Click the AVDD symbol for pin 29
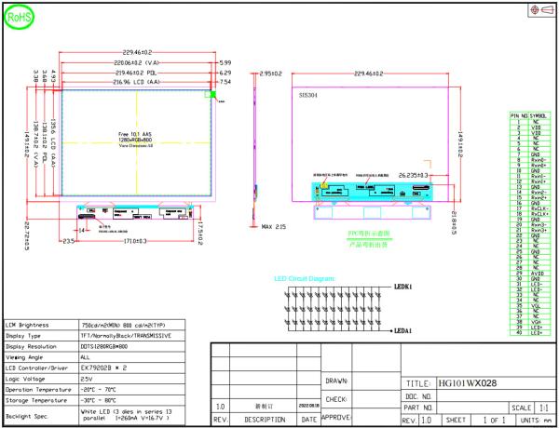The width and height of the screenshot is (559, 428). coord(538,274)
